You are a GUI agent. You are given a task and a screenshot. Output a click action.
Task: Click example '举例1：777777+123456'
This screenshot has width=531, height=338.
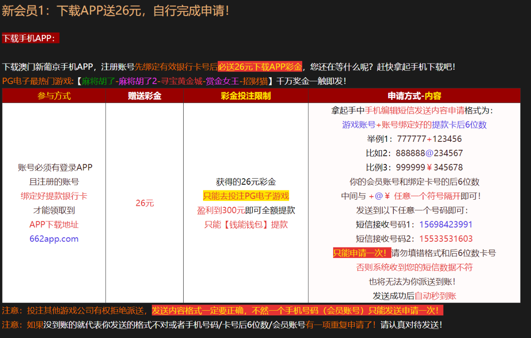pyautogui.click(x=414, y=139)
